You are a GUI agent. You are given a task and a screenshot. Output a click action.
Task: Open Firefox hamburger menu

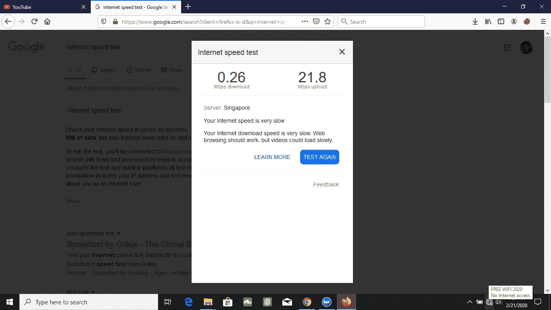click(543, 22)
